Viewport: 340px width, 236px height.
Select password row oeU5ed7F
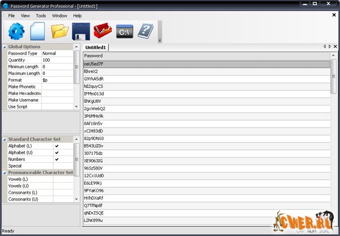coord(206,64)
